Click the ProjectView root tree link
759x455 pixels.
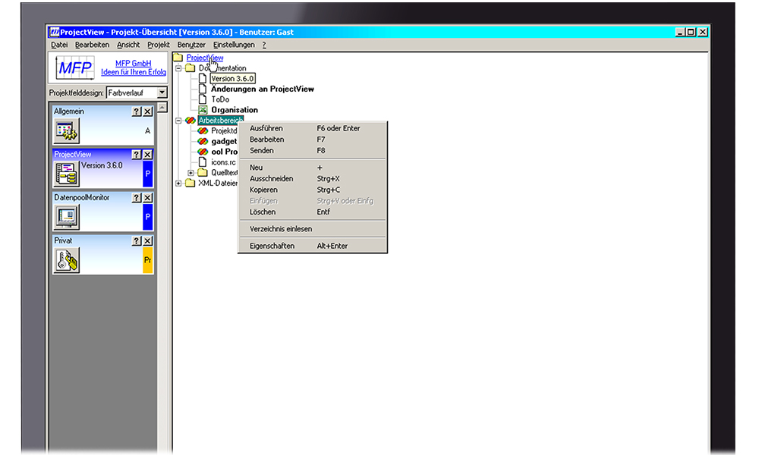[x=205, y=58]
